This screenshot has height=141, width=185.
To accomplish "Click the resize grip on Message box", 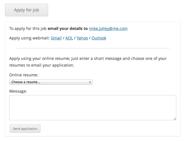I will [175, 119].
